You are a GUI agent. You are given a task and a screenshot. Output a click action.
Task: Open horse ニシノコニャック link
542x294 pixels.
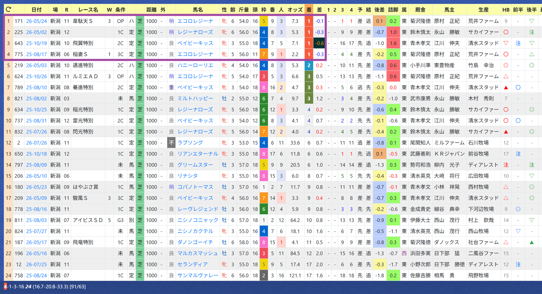coord(198,220)
